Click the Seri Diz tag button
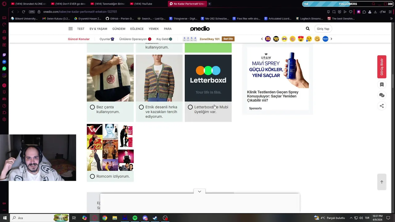Viewport: 395px width, 222px height. pos(228,39)
